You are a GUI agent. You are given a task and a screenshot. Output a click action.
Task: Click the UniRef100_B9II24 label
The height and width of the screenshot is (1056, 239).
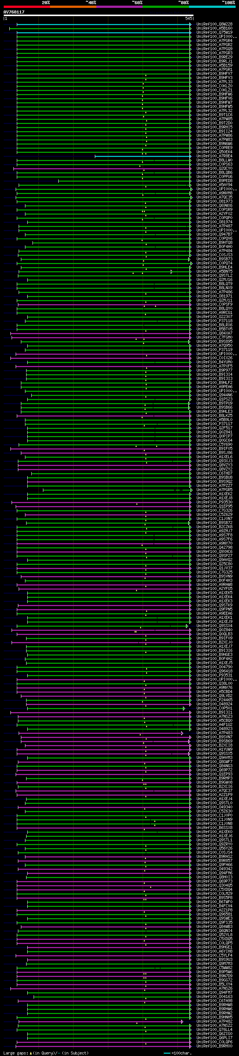[x=214, y=131]
